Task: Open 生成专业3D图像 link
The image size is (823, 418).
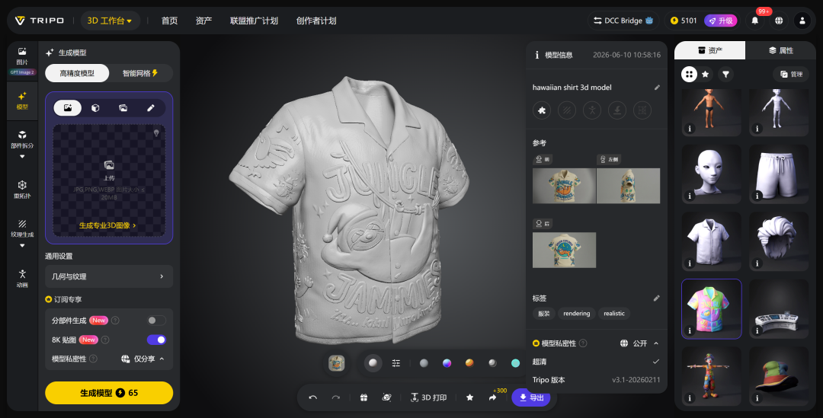Action: coord(107,225)
